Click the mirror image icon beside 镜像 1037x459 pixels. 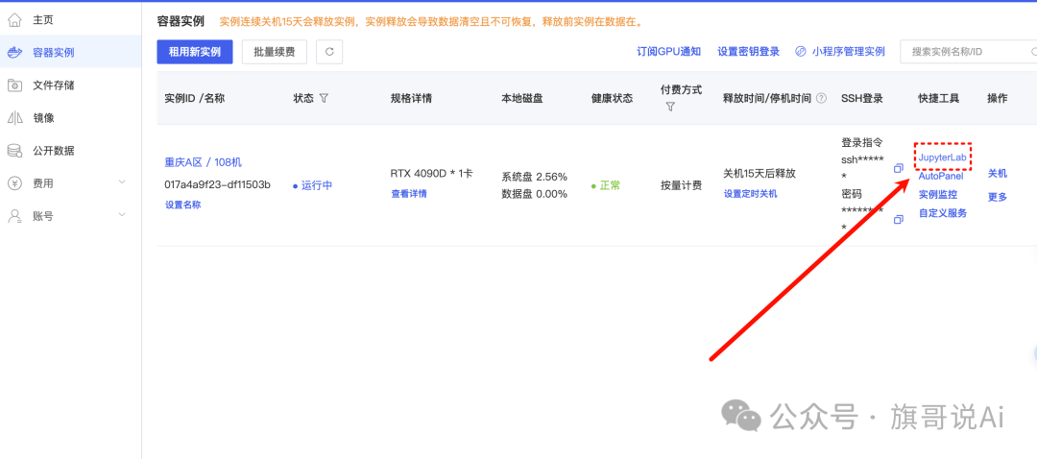(14, 118)
